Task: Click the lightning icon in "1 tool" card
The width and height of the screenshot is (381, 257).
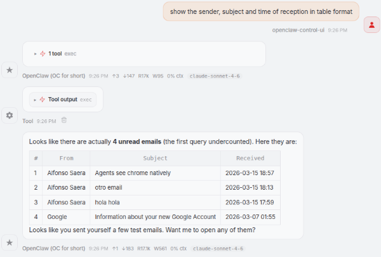Action: 43,54
